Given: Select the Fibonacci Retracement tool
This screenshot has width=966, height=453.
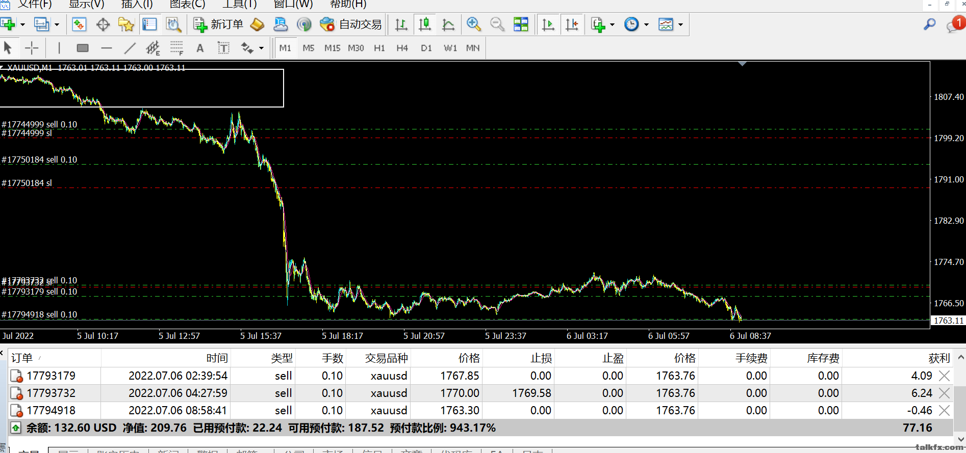Looking at the screenshot, I should (x=176, y=48).
